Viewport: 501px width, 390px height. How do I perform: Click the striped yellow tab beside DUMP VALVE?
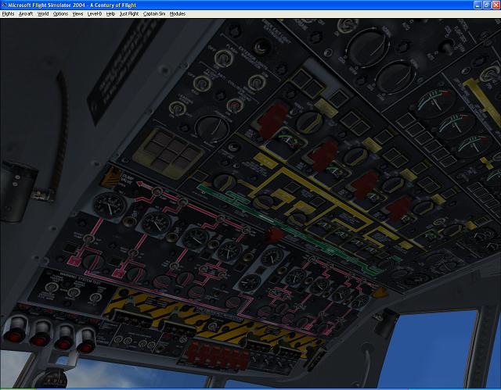point(111,177)
